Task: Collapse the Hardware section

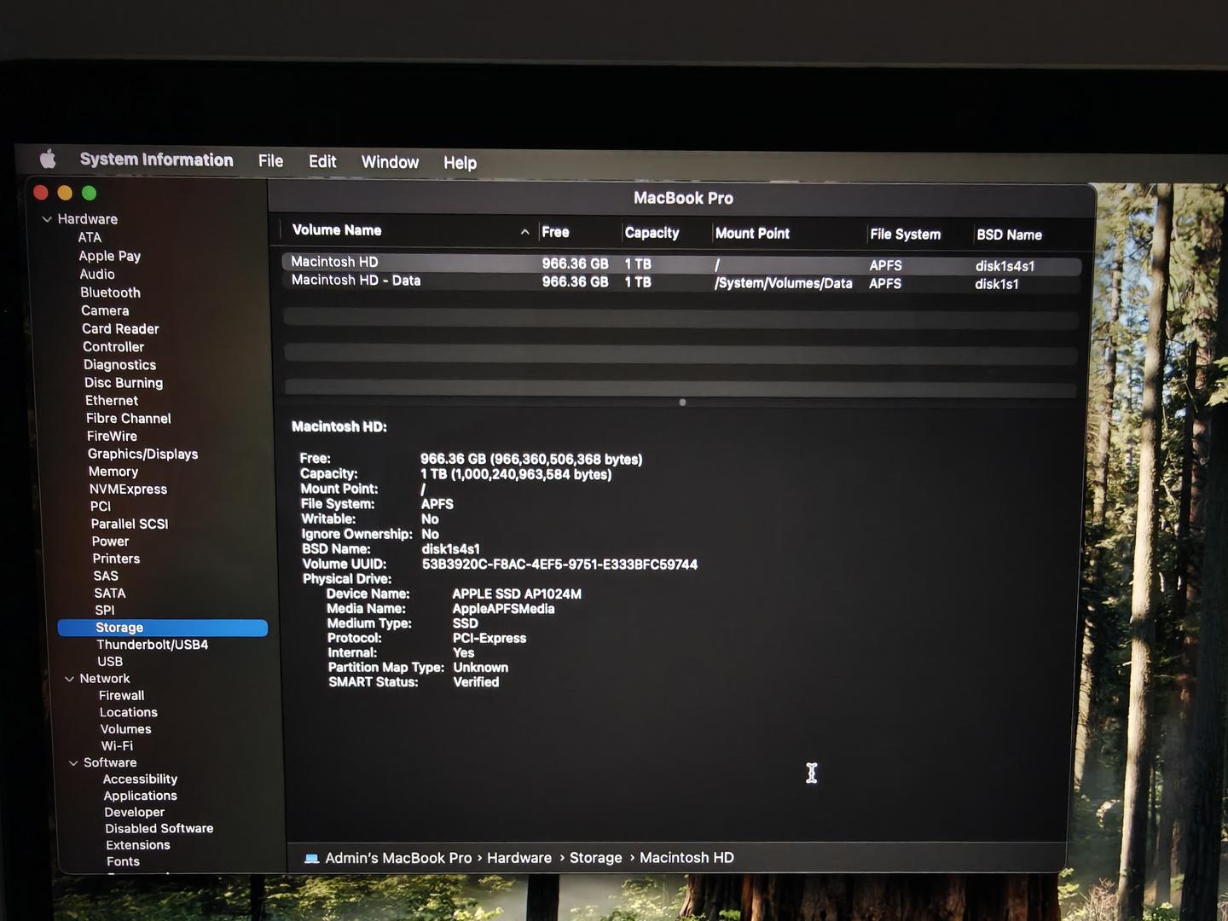Action: coord(47,219)
